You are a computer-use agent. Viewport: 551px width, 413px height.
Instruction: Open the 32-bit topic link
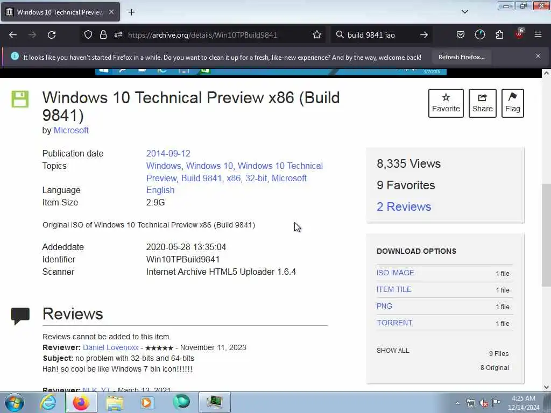(x=256, y=178)
